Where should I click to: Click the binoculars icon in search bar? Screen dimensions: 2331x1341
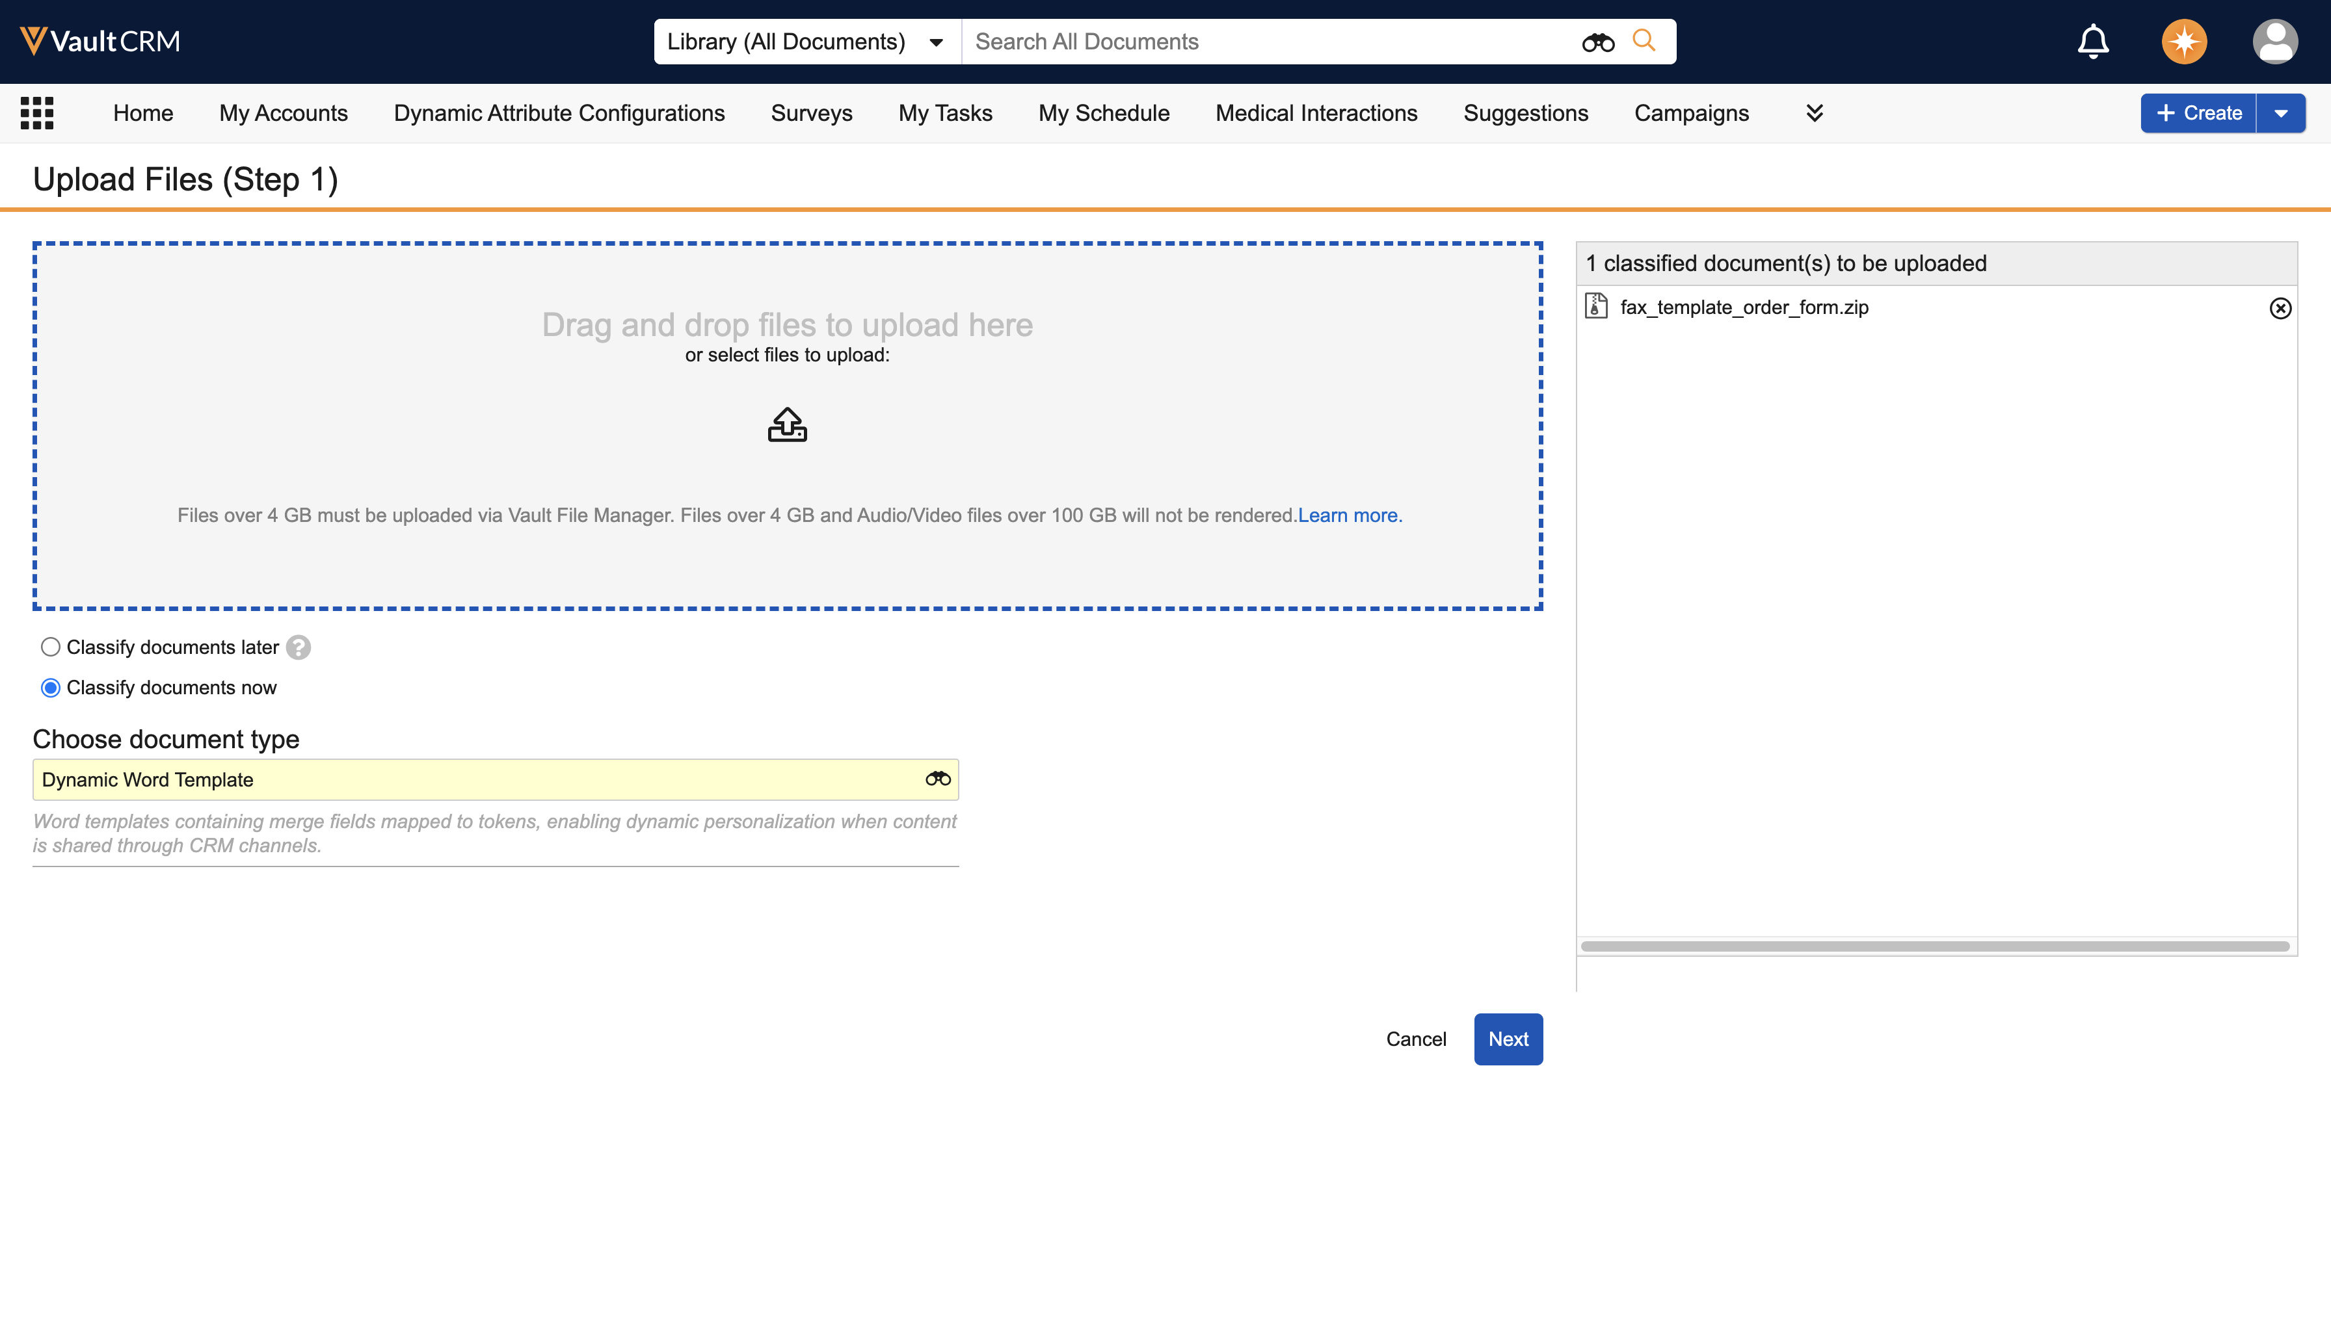click(x=1597, y=42)
